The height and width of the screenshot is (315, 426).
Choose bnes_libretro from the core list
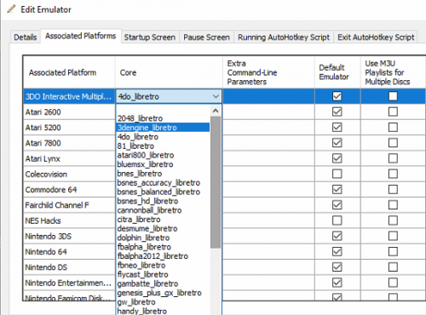click(163, 174)
